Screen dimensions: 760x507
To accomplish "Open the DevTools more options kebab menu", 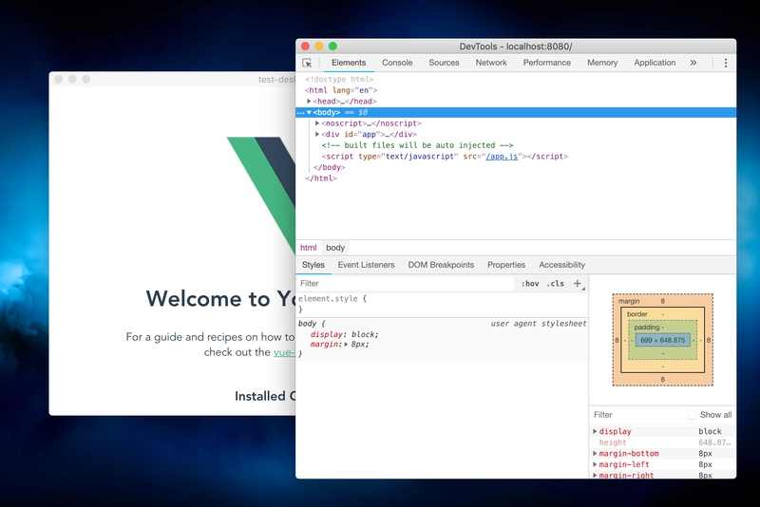I will point(726,63).
